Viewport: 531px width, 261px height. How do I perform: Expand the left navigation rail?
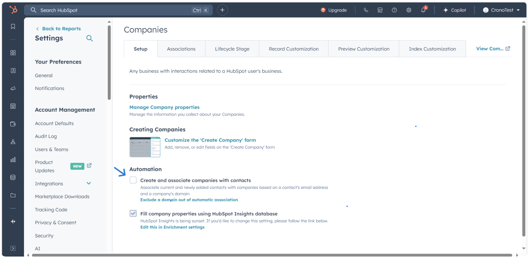click(13, 248)
